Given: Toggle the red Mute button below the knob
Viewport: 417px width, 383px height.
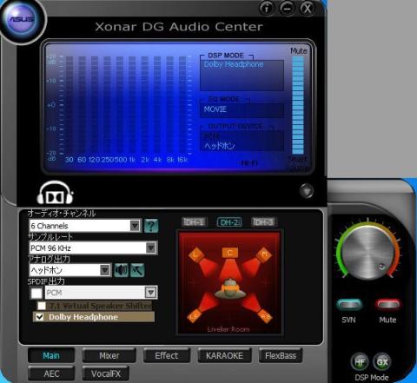Looking at the screenshot, I should coord(387,305).
